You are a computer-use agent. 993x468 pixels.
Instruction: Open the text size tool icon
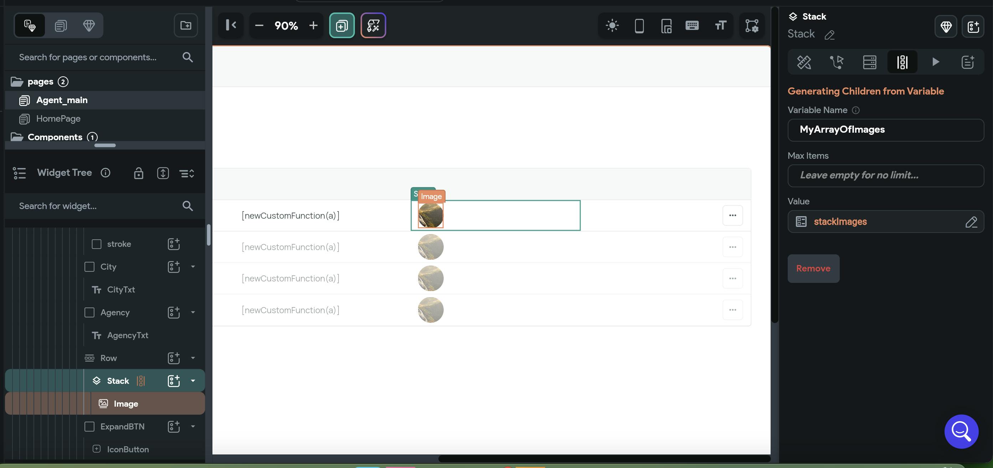tap(720, 25)
